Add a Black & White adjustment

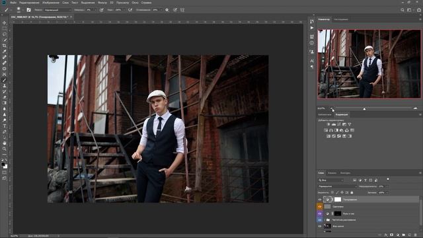pyautogui.click(x=336, y=130)
